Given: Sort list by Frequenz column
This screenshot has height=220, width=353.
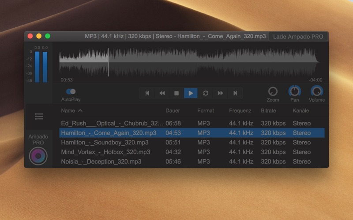Looking at the screenshot, I should coord(240,110).
